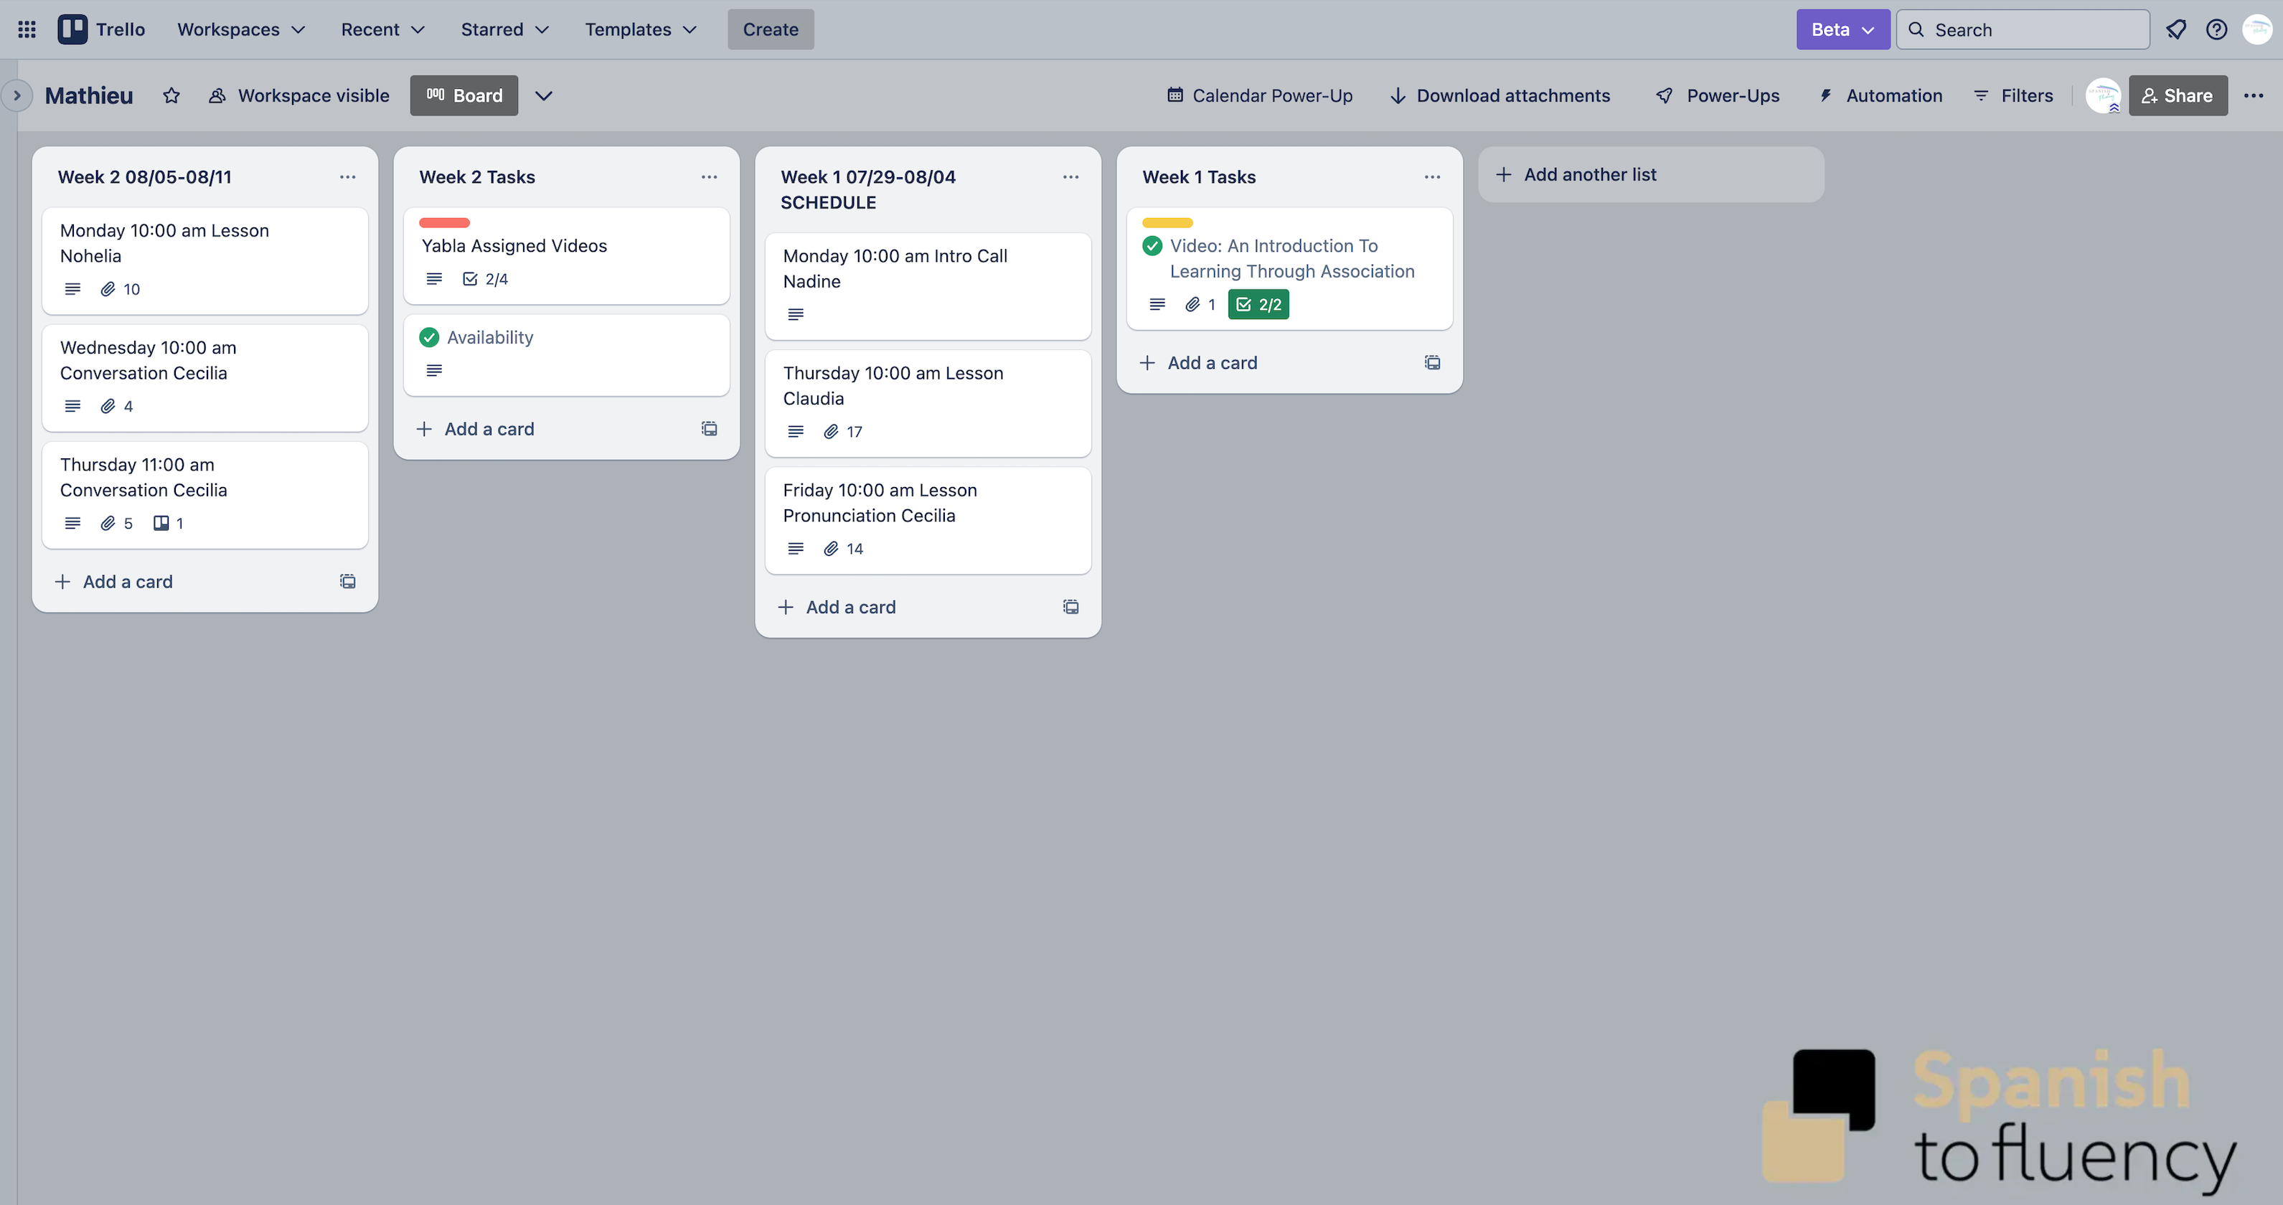Open the Beta dropdown
Screen dimensions: 2283x1205
pos(1842,29)
